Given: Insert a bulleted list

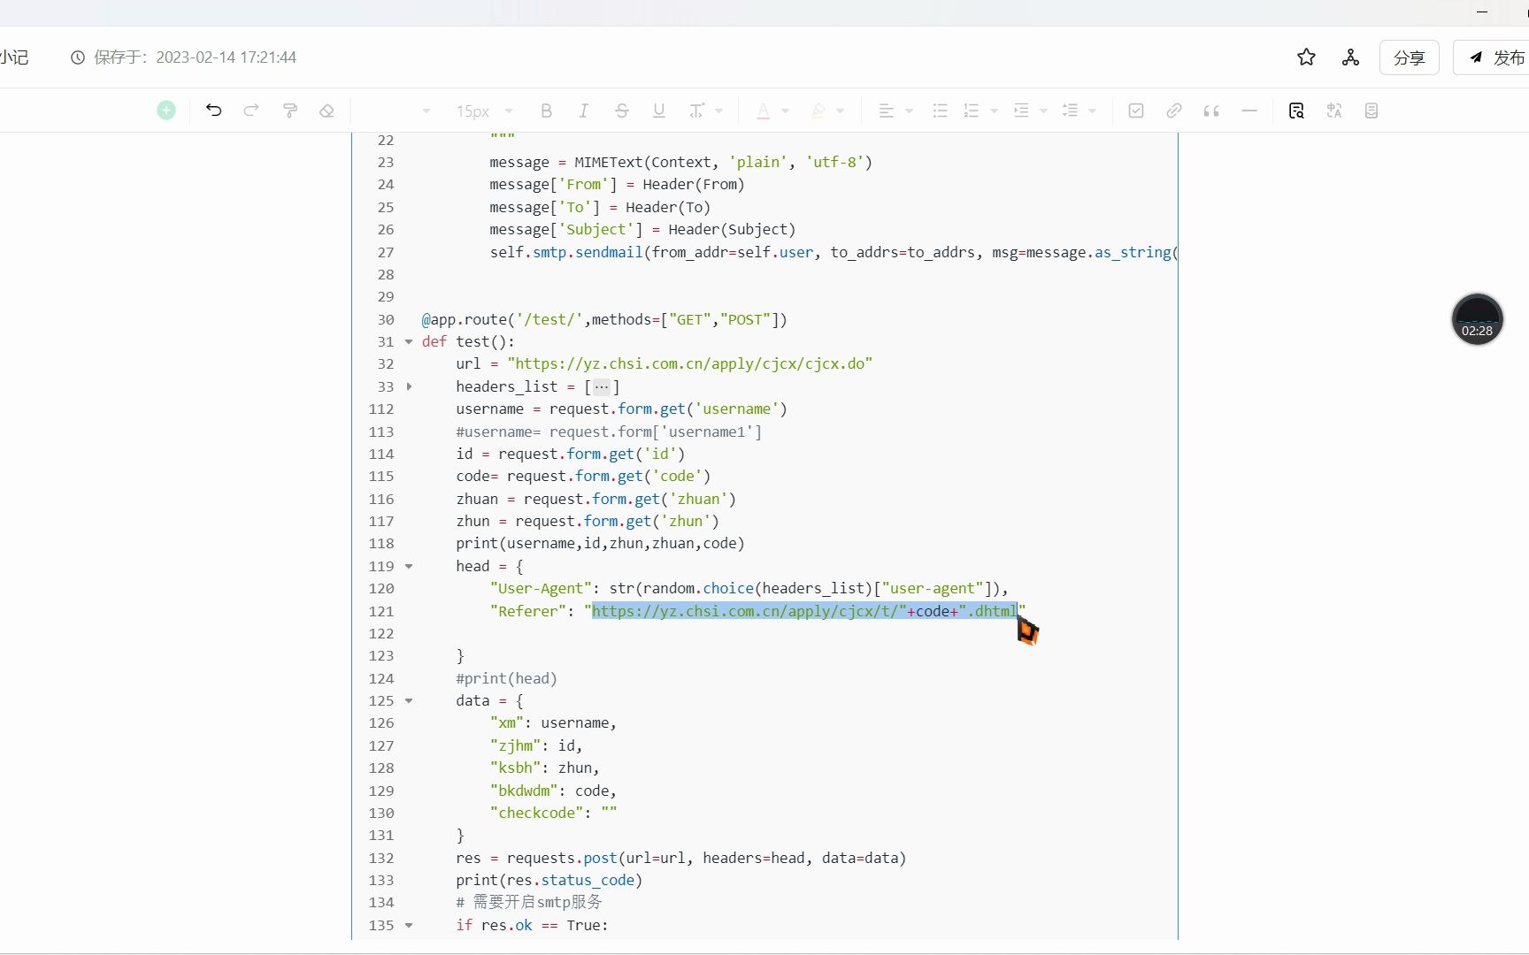Looking at the screenshot, I should coord(940,111).
